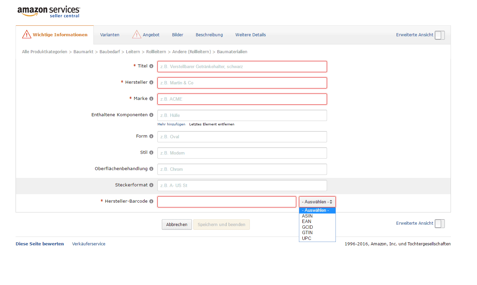
Task: Focus the Titel input field
Action: pyautogui.click(x=242, y=66)
